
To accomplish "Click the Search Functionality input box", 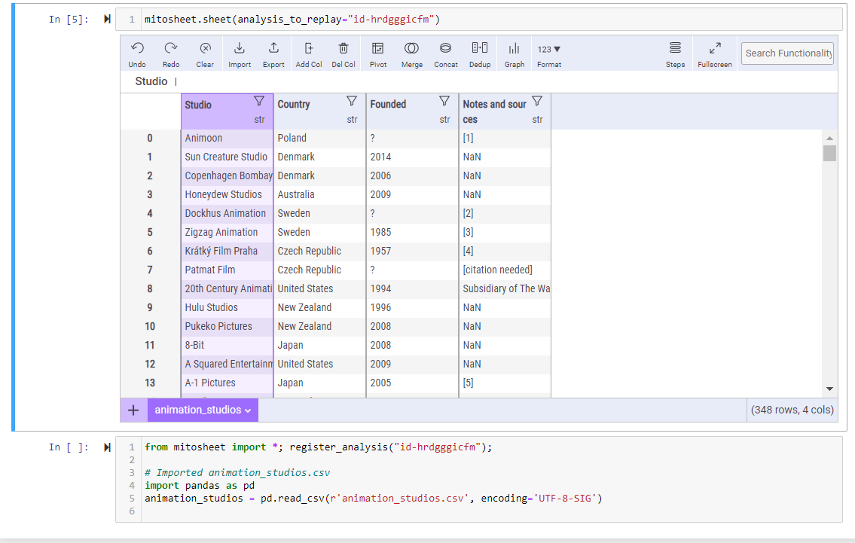I will [x=787, y=53].
